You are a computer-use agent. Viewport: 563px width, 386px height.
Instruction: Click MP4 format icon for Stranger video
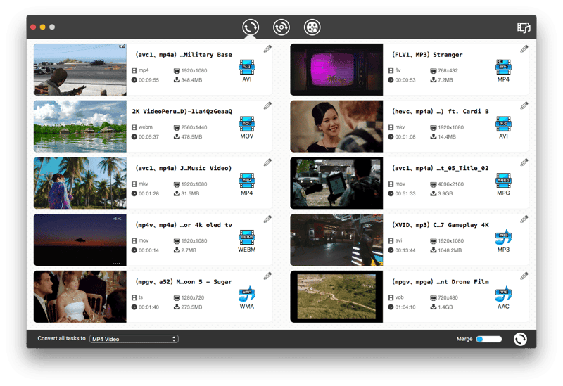tap(503, 67)
